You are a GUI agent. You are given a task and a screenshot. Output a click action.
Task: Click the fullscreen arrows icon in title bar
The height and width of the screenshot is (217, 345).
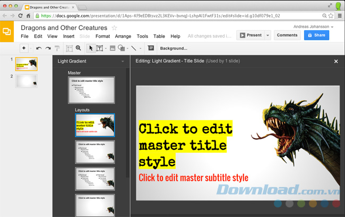pos(330,5)
